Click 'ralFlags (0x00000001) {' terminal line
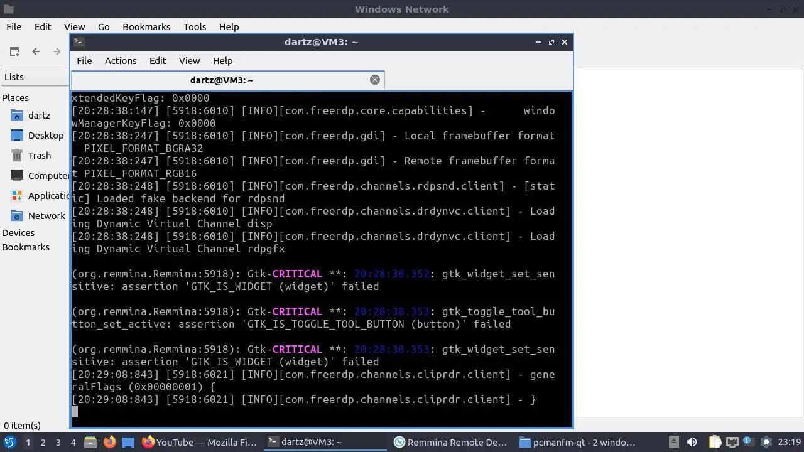Viewport: 804px width, 452px height. 144,387
